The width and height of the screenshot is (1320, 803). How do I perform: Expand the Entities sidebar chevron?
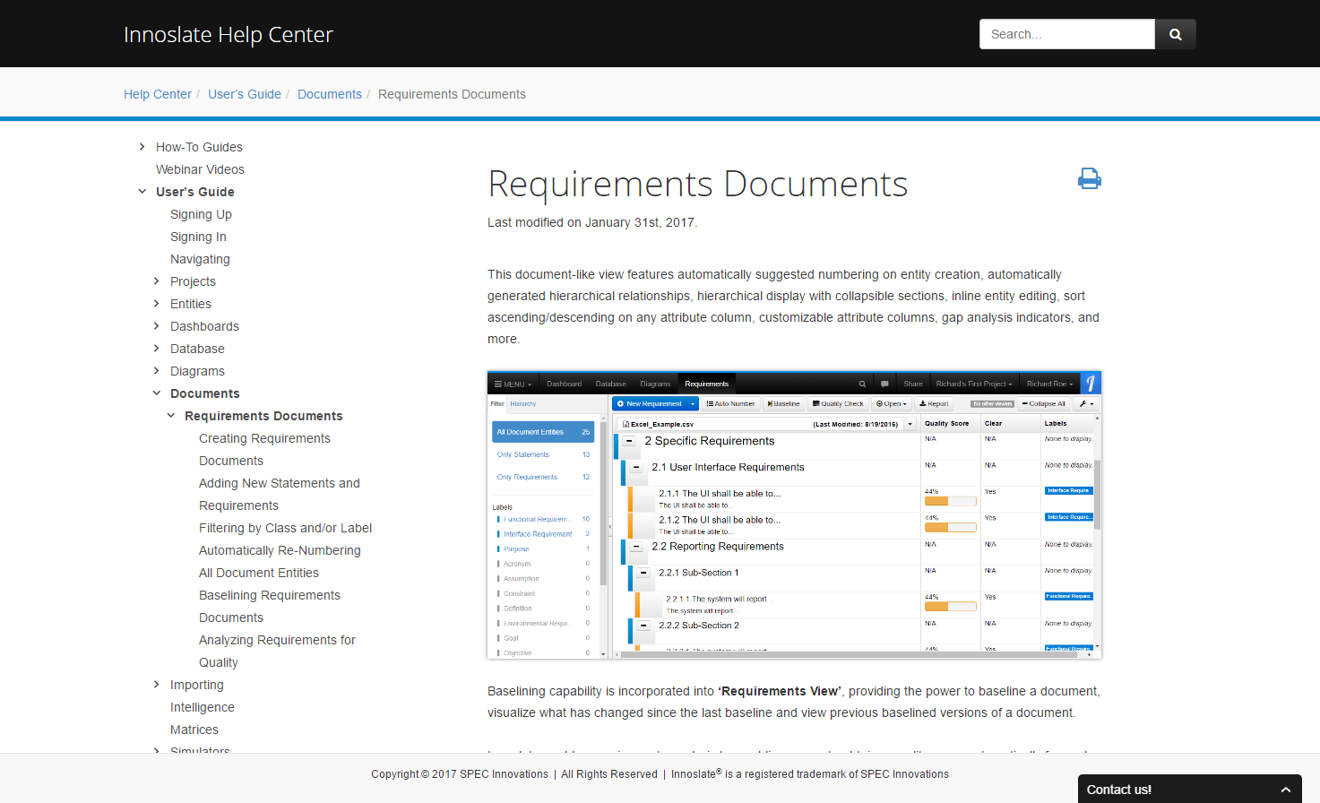[x=157, y=304]
